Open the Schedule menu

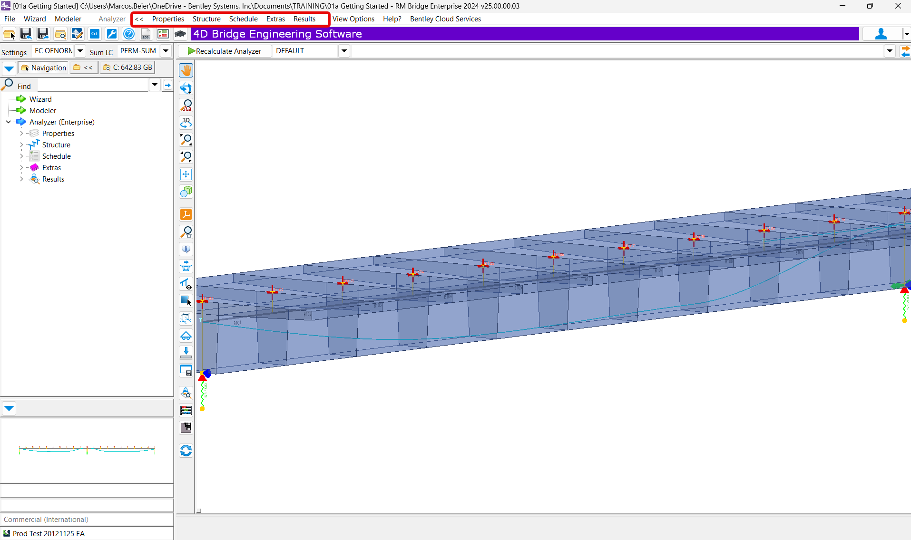pyautogui.click(x=244, y=19)
